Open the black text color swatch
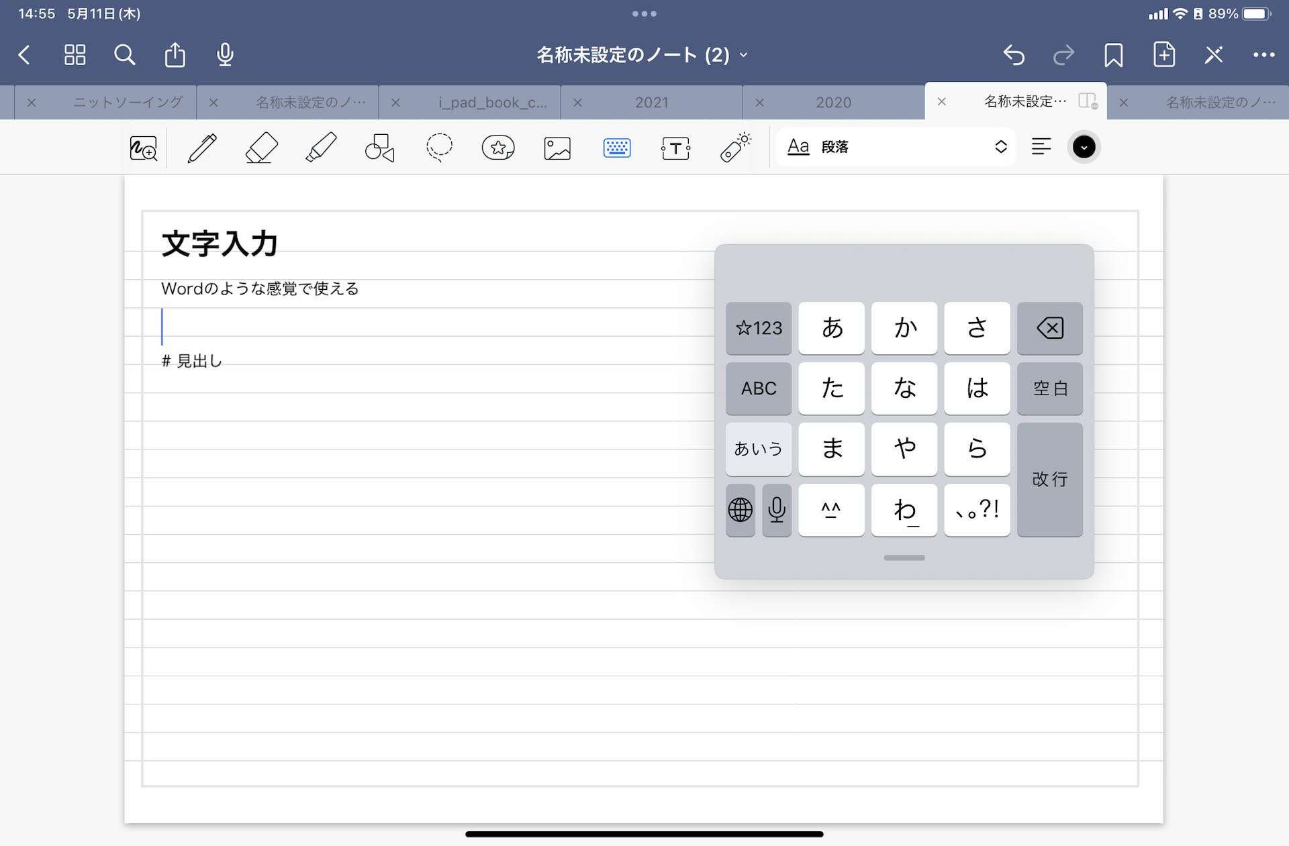The height and width of the screenshot is (846, 1289). click(1084, 147)
